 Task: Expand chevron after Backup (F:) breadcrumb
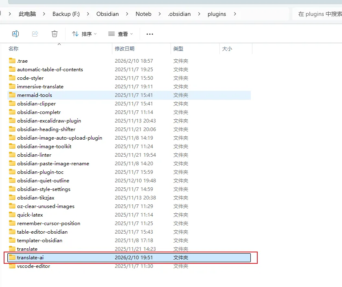coord(88,14)
